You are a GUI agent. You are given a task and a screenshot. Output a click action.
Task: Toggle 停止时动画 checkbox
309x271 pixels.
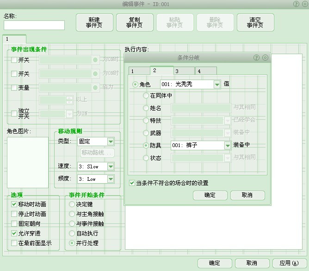[14, 214]
